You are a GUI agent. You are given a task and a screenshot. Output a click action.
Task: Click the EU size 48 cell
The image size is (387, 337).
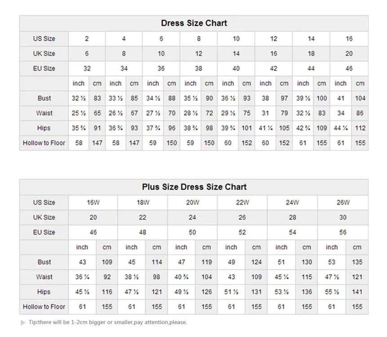[143, 232]
